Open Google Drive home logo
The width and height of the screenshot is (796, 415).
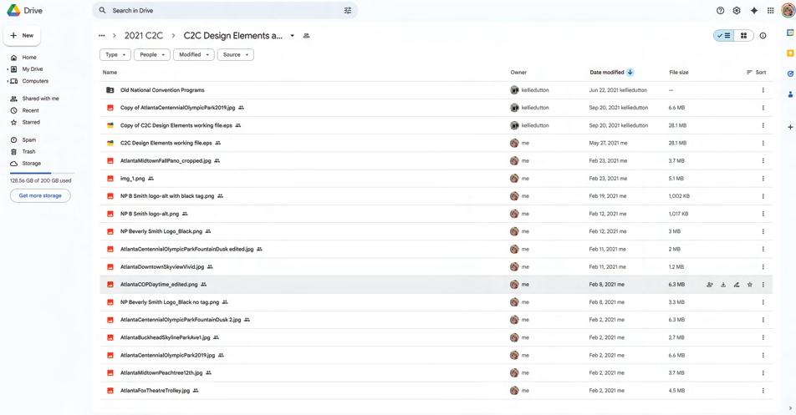coord(24,10)
